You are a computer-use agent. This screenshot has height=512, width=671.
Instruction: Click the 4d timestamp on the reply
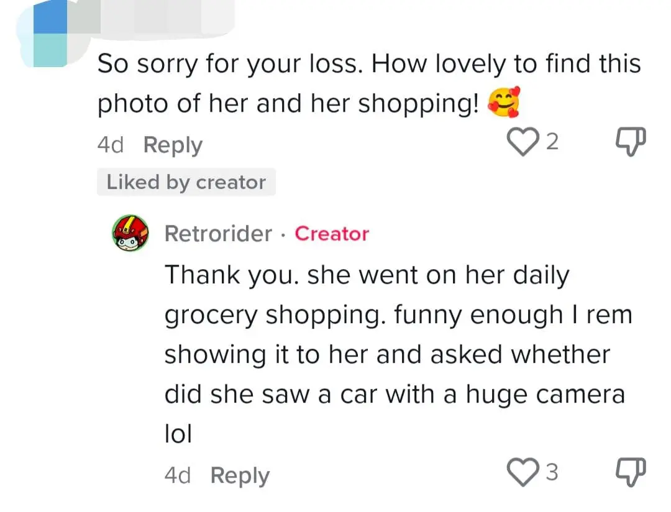[178, 475]
